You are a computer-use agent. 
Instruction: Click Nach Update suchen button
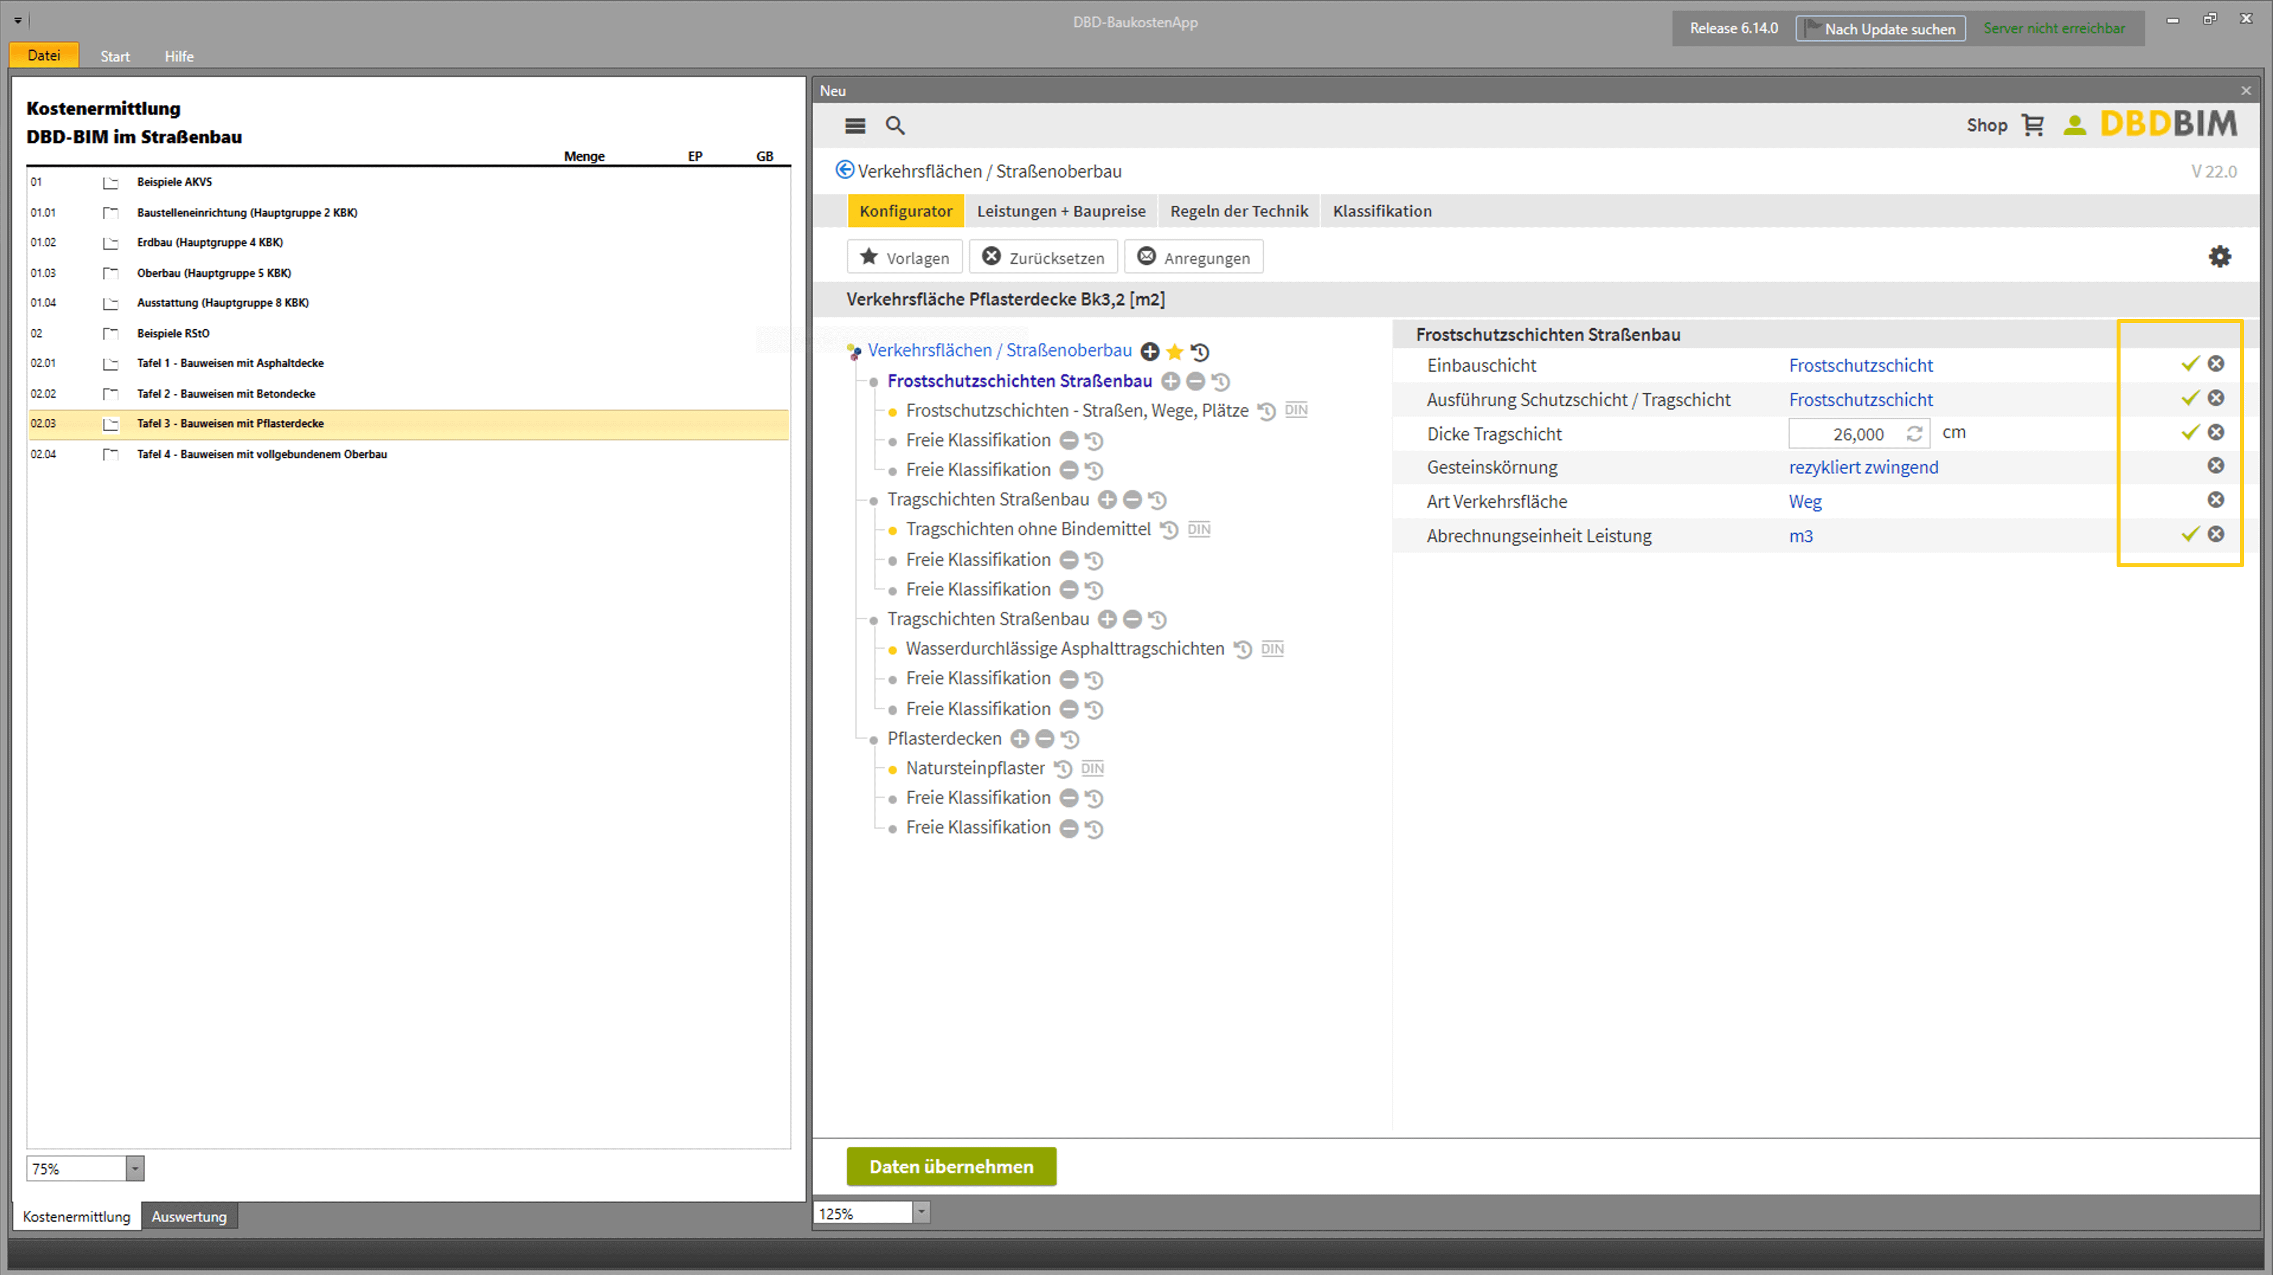point(1880,28)
